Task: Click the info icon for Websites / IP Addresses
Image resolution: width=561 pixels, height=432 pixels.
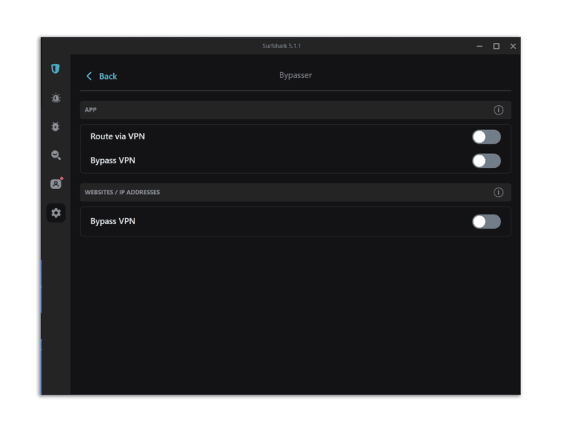Action: coord(498,192)
